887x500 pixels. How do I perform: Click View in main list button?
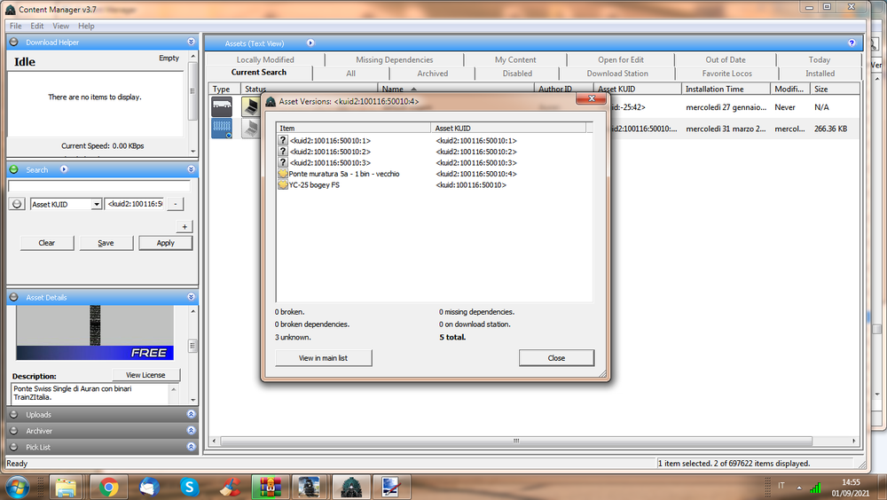tap(324, 358)
